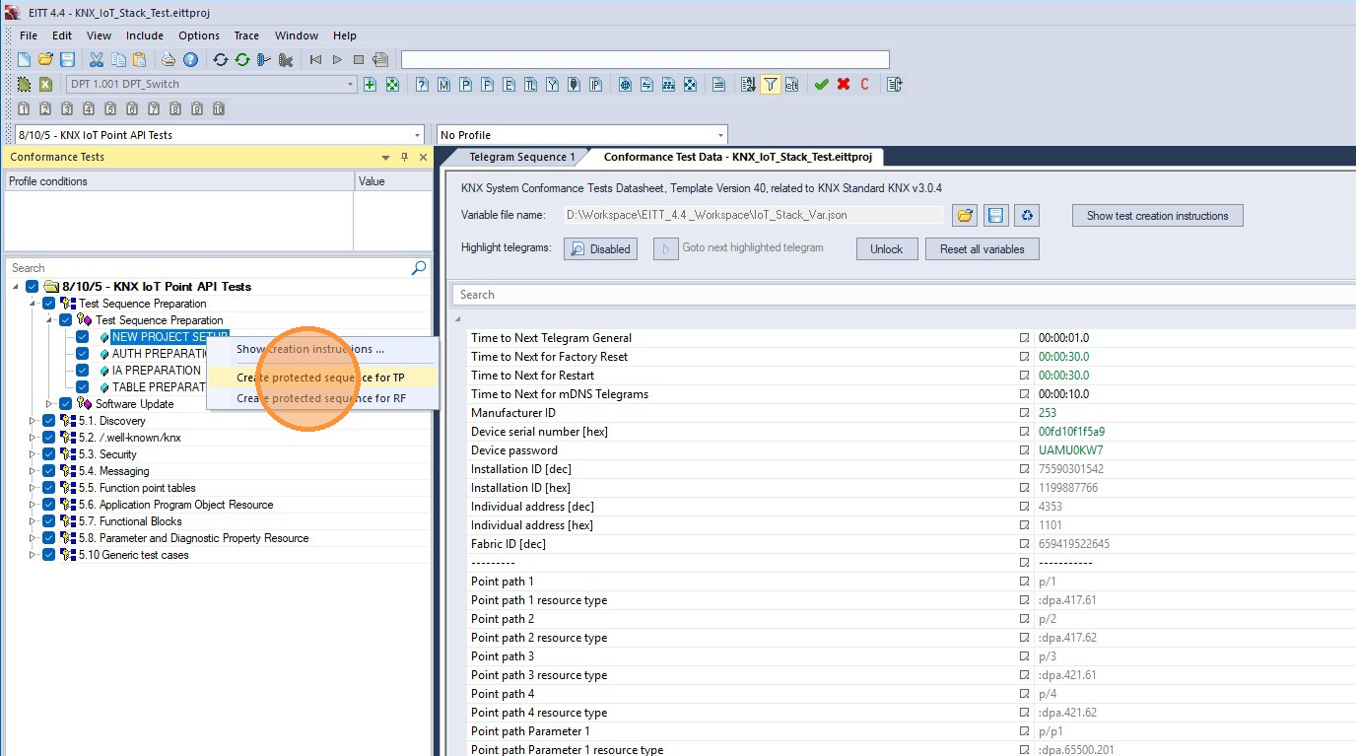The height and width of the screenshot is (756, 1356).
Task: Toggle the IA PREPARATION checkbox
Action: click(x=82, y=371)
